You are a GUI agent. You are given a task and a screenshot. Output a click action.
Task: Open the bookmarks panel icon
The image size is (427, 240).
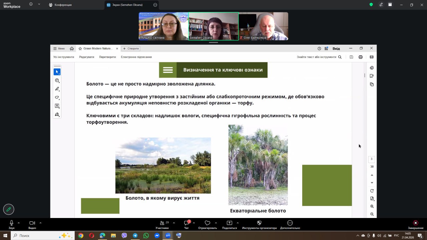(372, 76)
